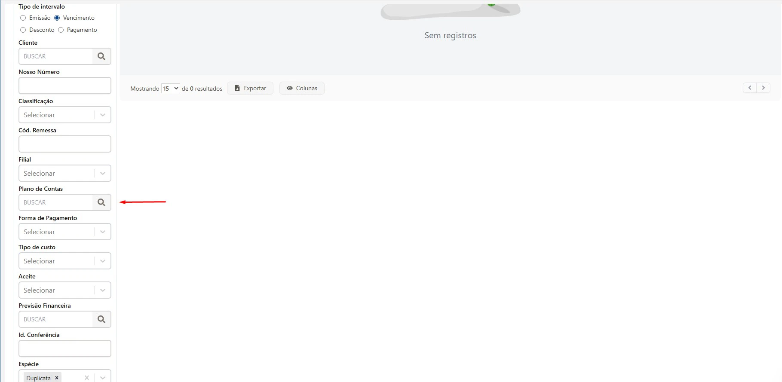The image size is (782, 382).
Task: Focus the Cliente BUSCAR field
Action: tap(56, 56)
